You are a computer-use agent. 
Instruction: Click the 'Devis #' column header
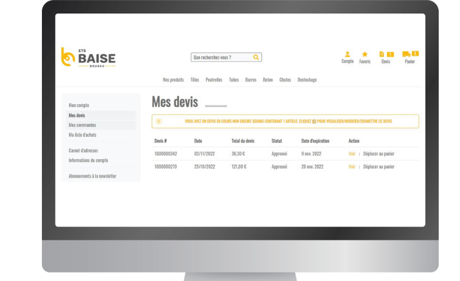click(x=160, y=141)
